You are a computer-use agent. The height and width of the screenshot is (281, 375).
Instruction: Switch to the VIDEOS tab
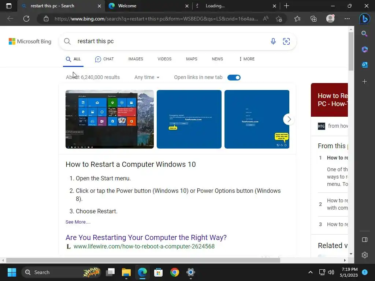(164, 59)
